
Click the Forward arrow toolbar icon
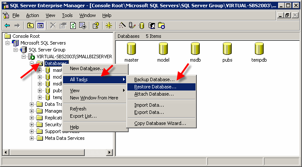coord(17,25)
